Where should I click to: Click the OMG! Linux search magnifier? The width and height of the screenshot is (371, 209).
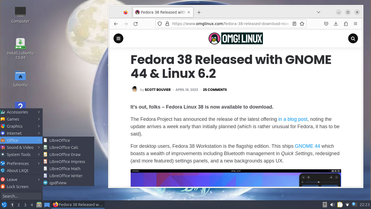click(x=353, y=38)
